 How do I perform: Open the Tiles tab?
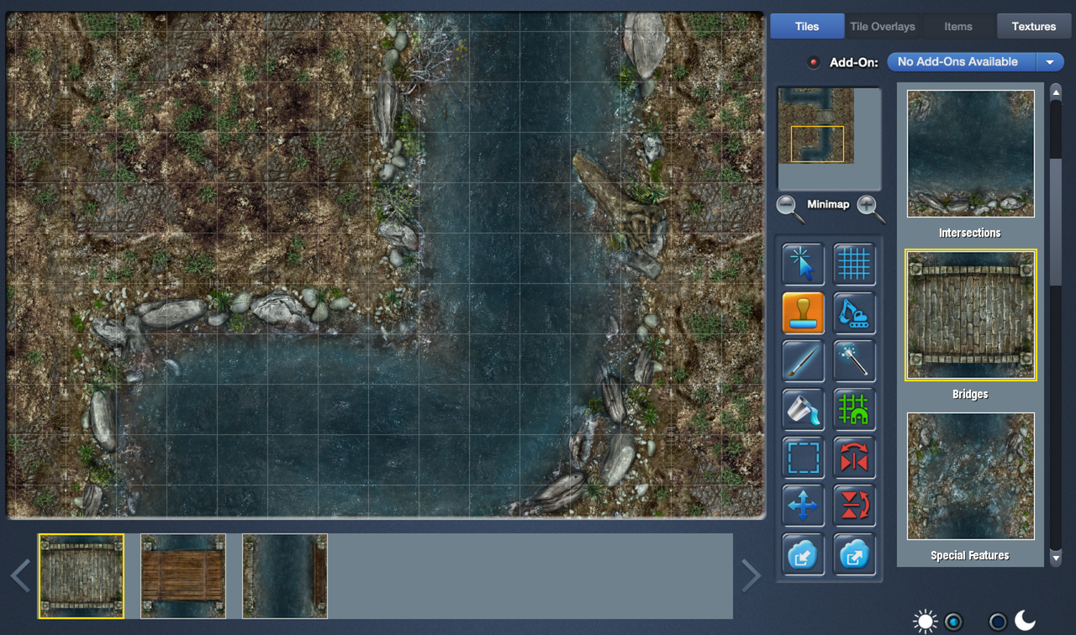point(807,26)
